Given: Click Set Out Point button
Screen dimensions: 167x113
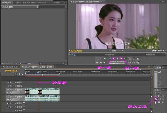Looking at the screenshot, I should point(101,59).
